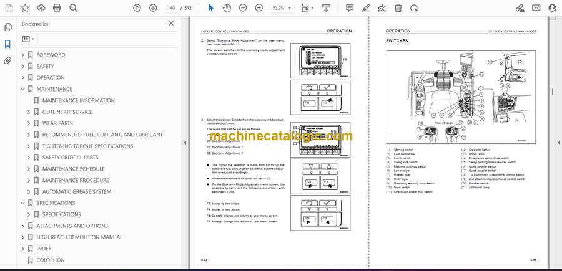Viewport: 562px width, 271px height.
Task: Collapse the MAINTENANCE bookmark
Action: coord(23,89)
